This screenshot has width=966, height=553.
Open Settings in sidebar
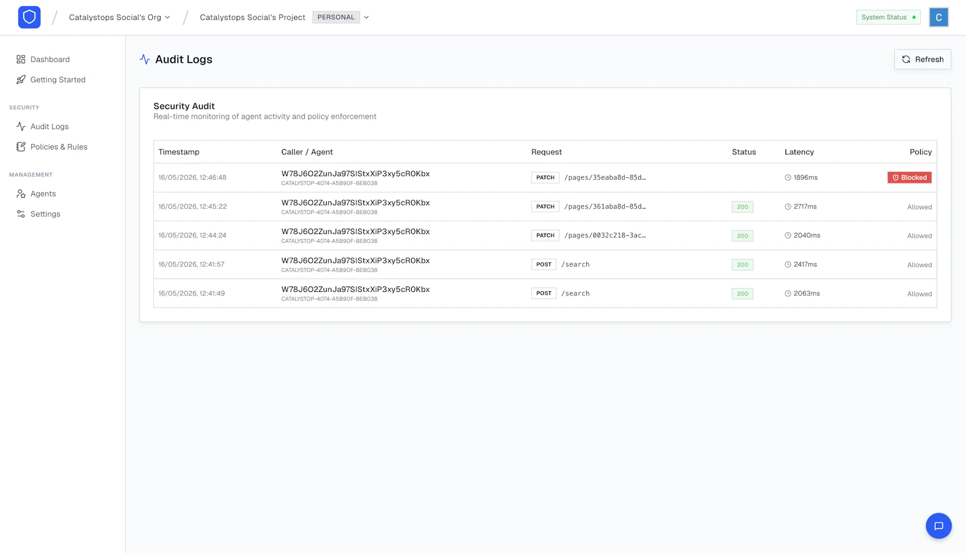click(x=45, y=214)
